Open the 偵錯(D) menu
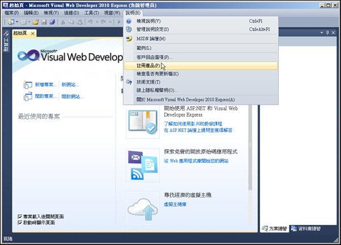The height and width of the screenshot is (245, 341). [x=71, y=13]
